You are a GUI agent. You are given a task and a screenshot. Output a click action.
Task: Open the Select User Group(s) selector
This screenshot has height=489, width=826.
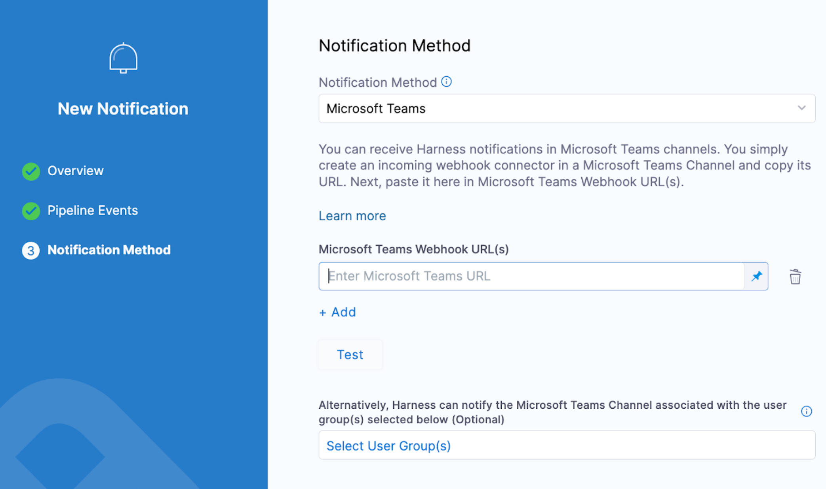(566, 445)
